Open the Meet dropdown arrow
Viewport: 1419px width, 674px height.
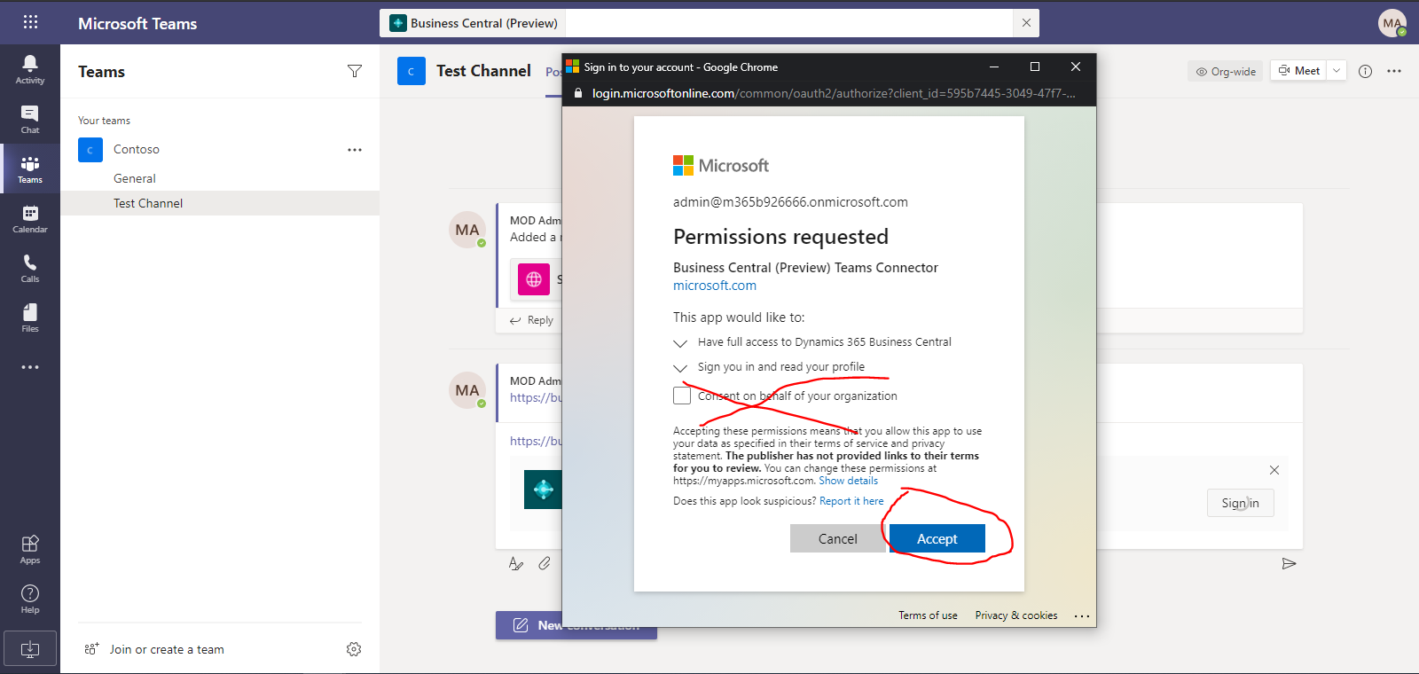point(1337,71)
